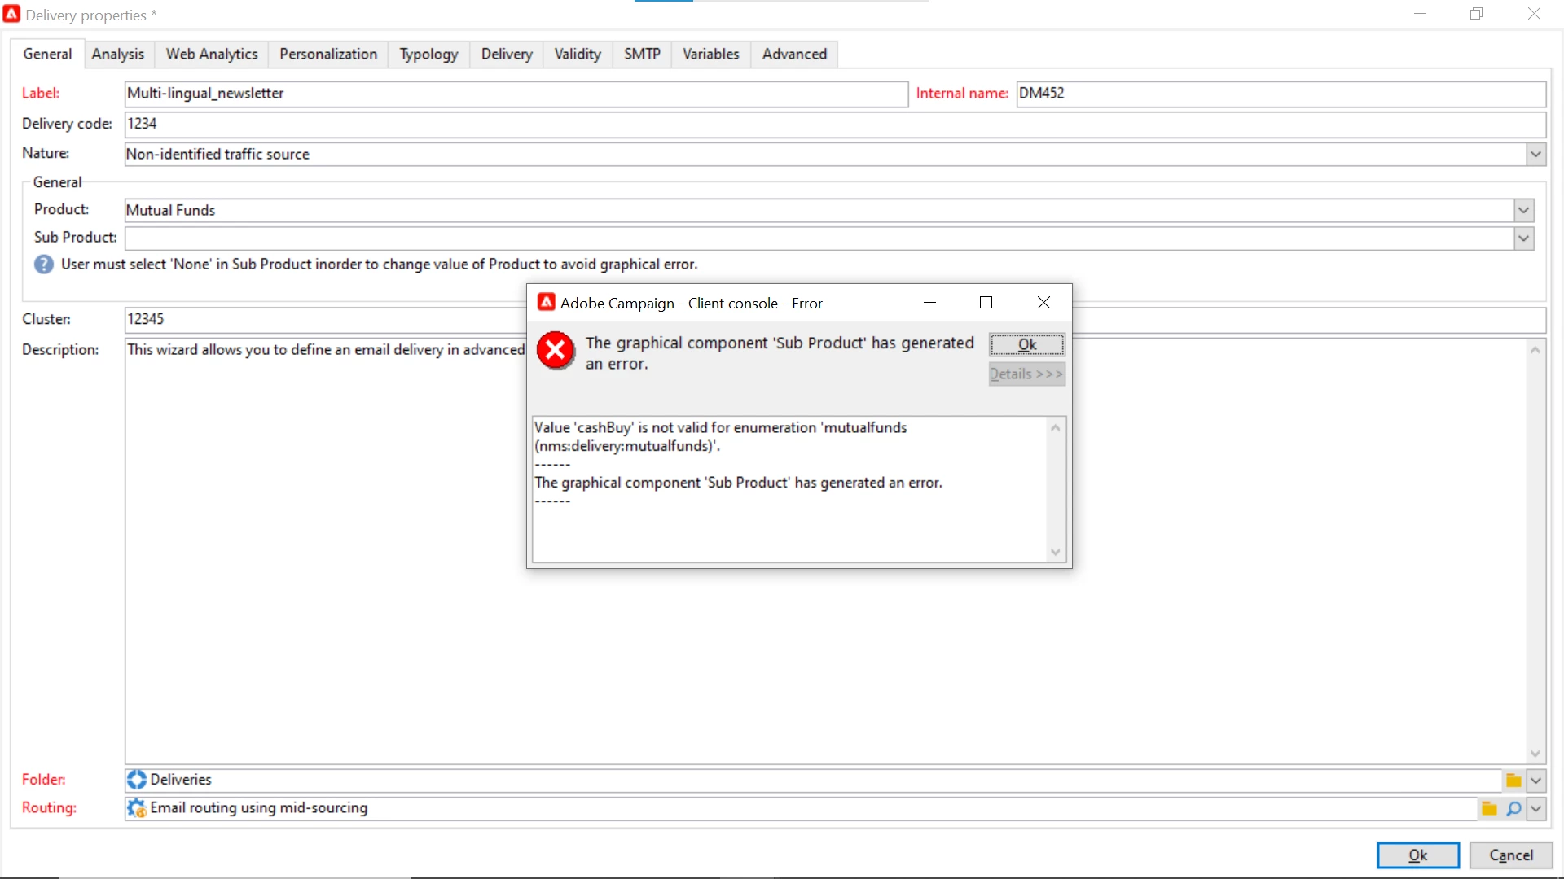Click the blue help icon near Sub Product note
This screenshot has width=1564, height=879.
coord(44,265)
